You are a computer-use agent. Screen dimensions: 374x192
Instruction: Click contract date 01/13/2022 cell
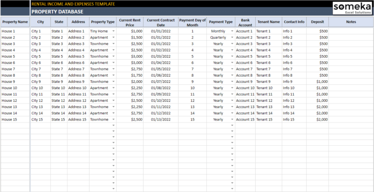coord(161,119)
